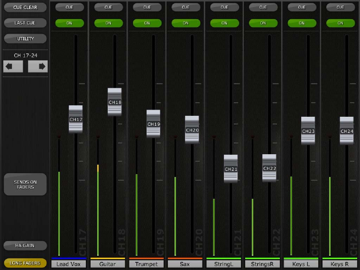Toggle the Keys R channel ON button

coord(341,23)
